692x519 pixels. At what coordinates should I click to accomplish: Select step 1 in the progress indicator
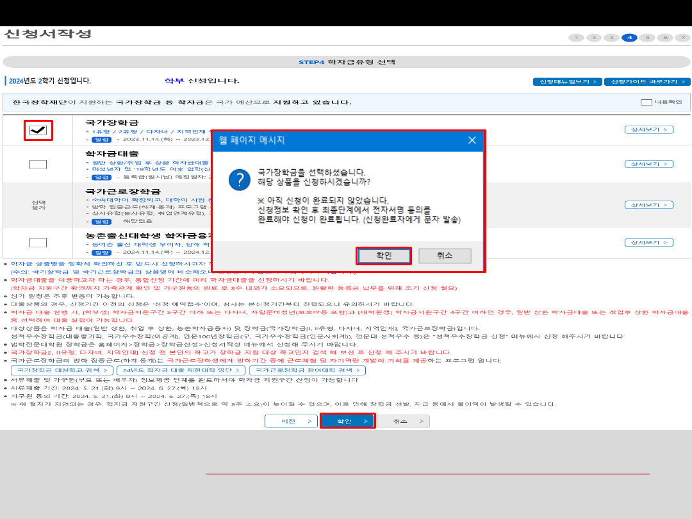pos(576,38)
